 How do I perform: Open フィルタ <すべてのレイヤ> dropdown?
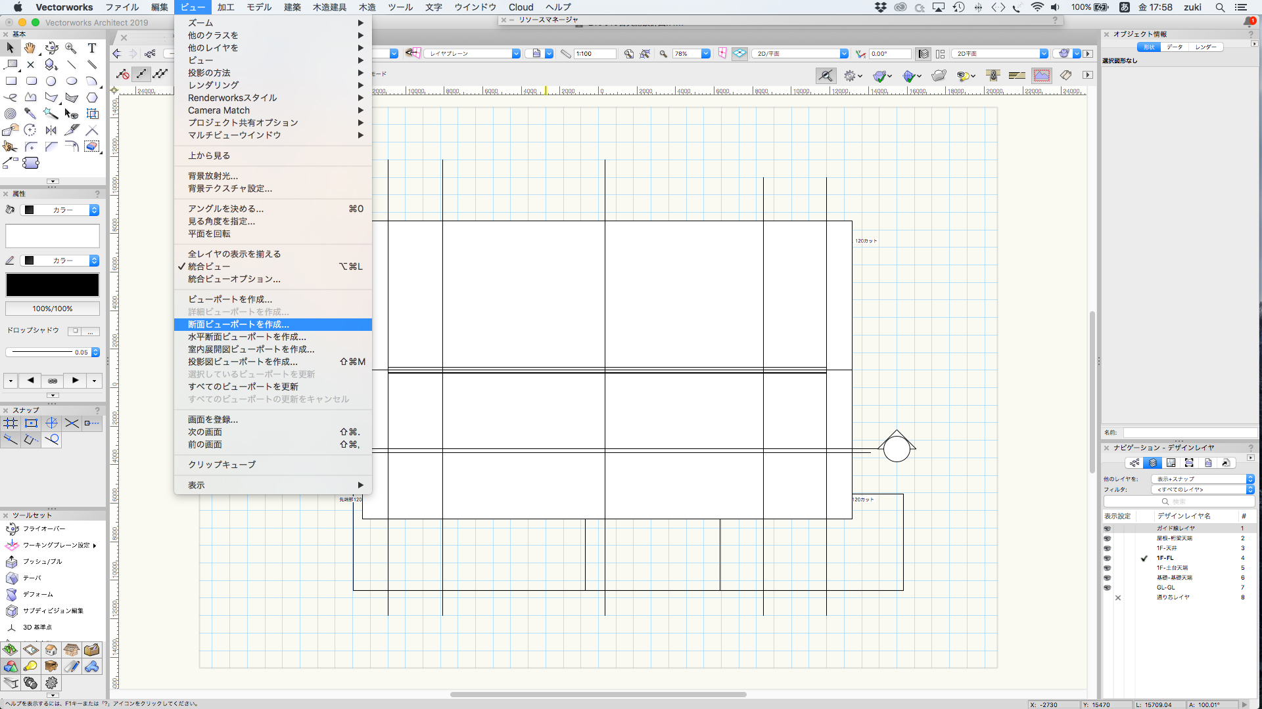click(x=1203, y=490)
